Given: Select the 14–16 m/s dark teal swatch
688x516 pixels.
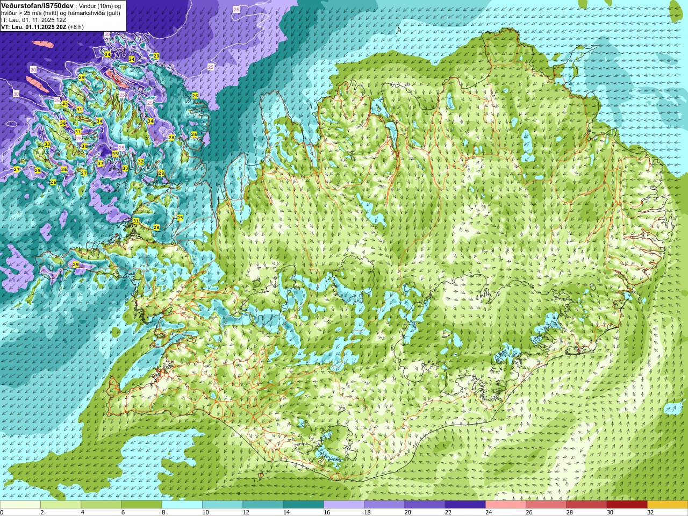Looking at the screenshot, I should [303, 505].
